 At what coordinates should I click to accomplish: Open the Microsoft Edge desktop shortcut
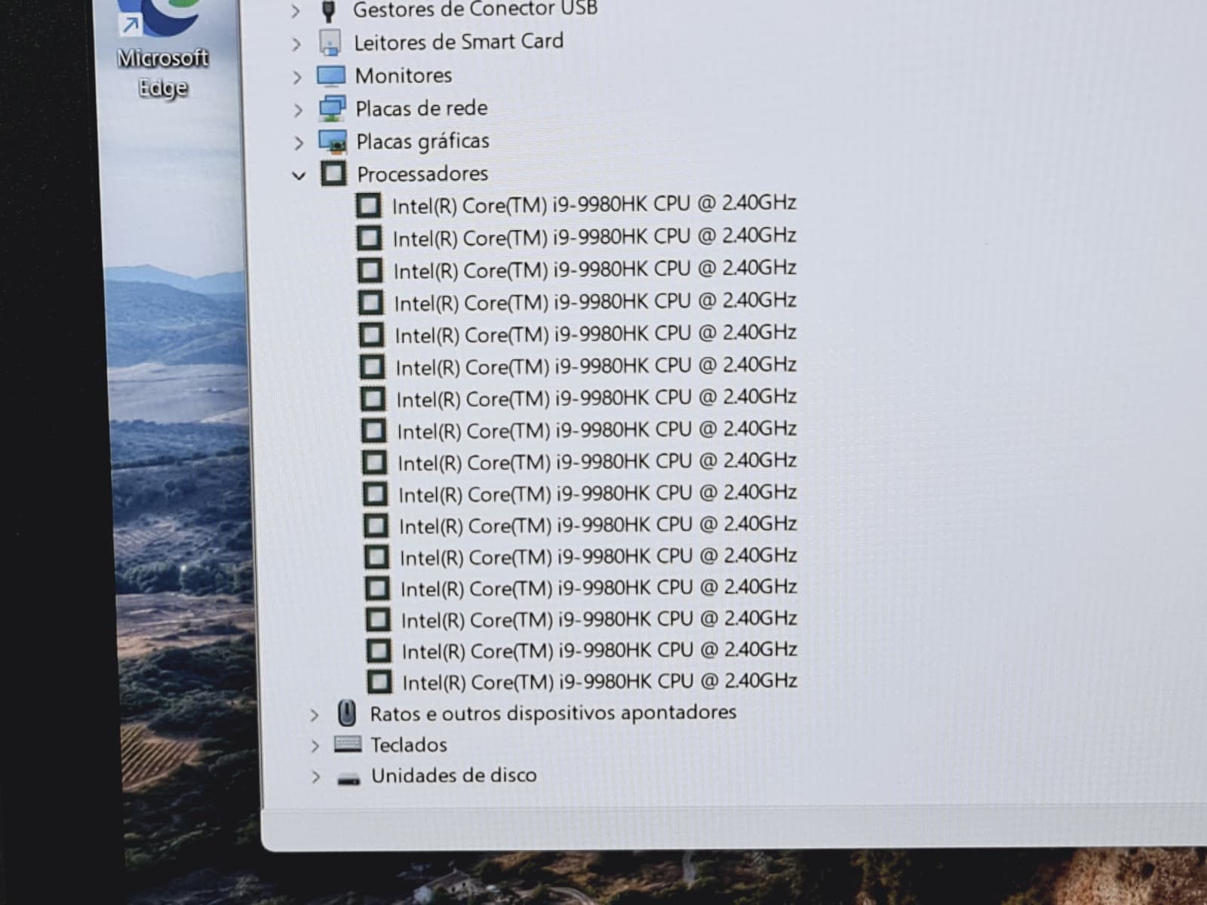[x=161, y=49]
